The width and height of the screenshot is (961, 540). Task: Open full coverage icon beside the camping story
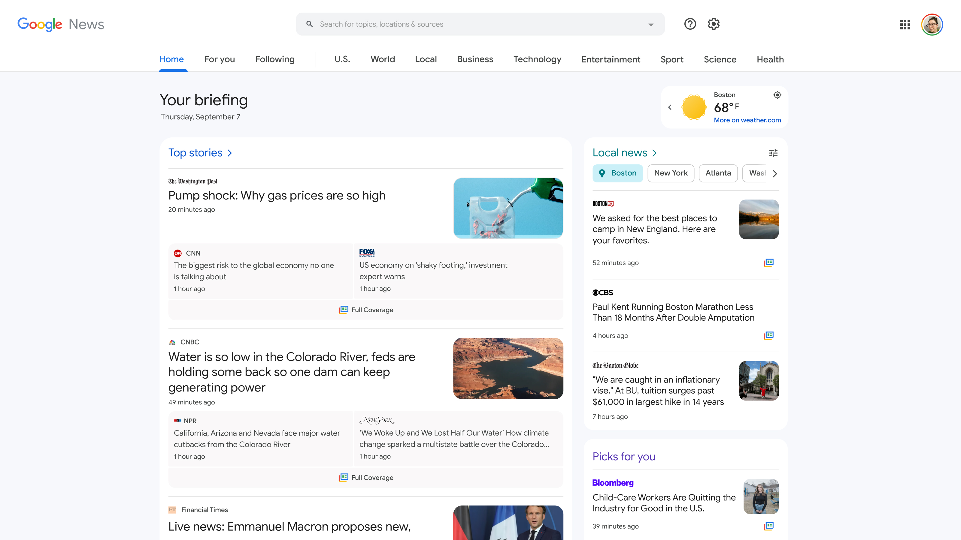[769, 262]
